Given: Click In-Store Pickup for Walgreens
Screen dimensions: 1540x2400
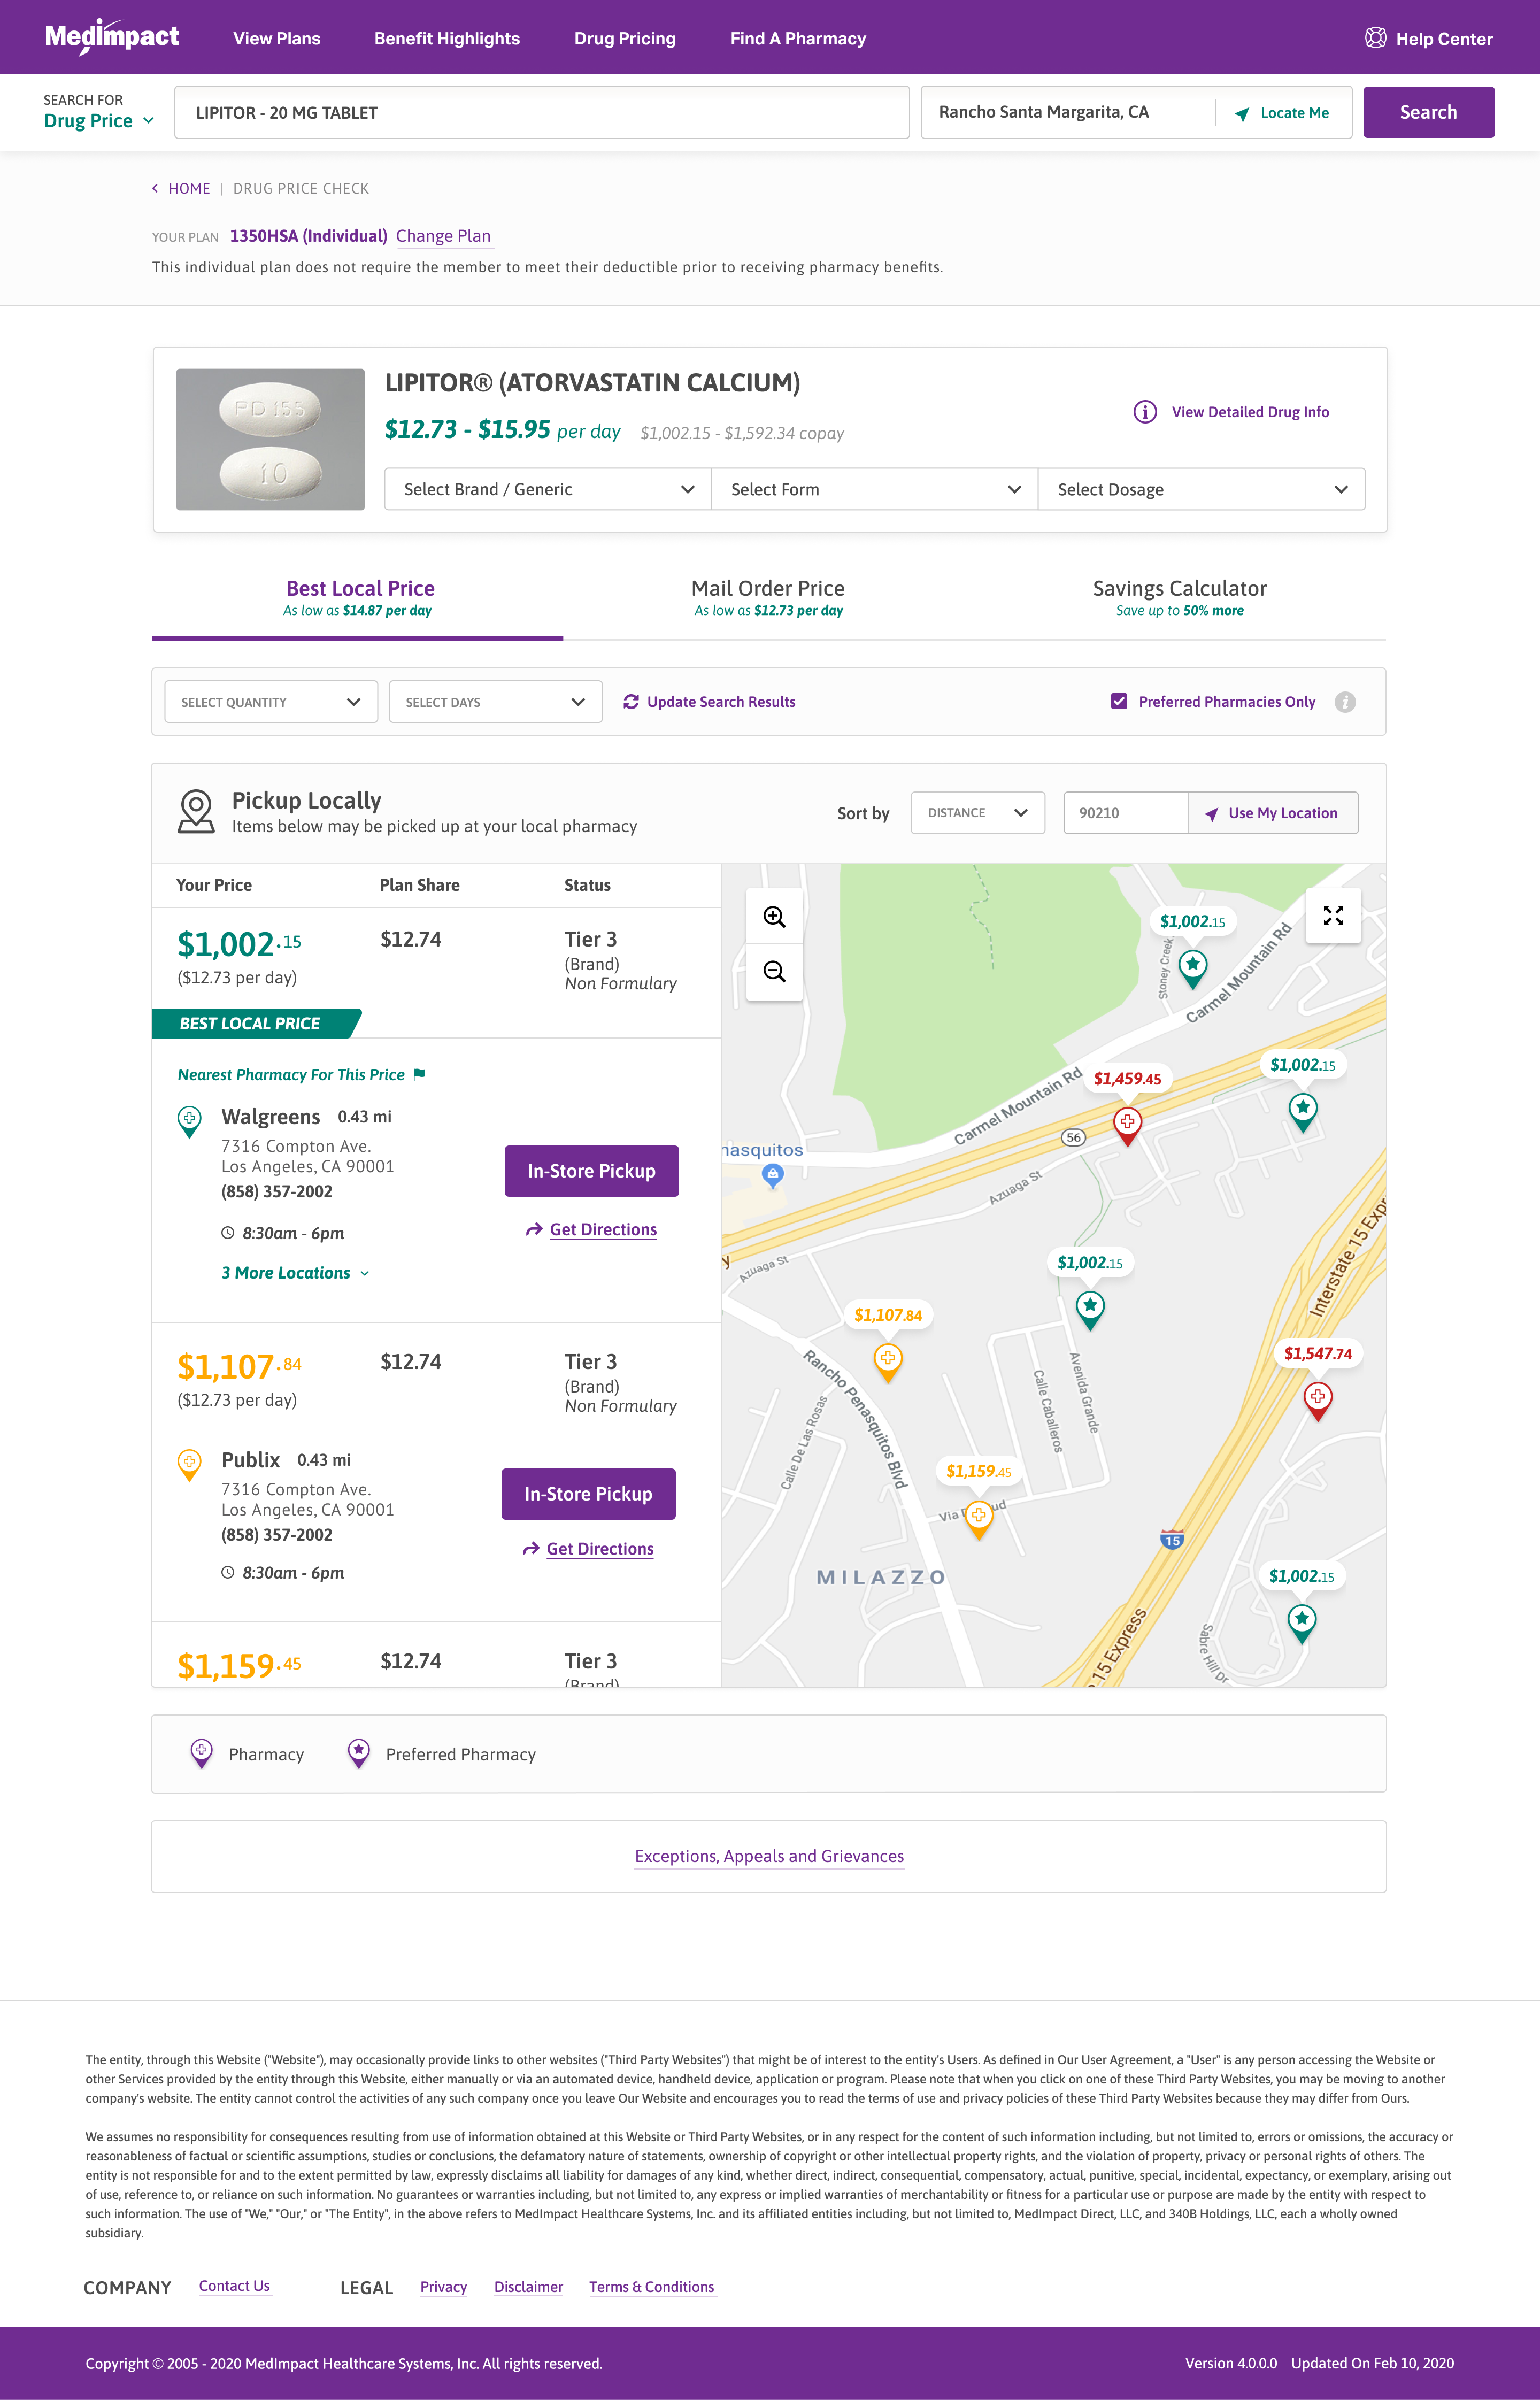Looking at the screenshot, I should click(592, 1171).
